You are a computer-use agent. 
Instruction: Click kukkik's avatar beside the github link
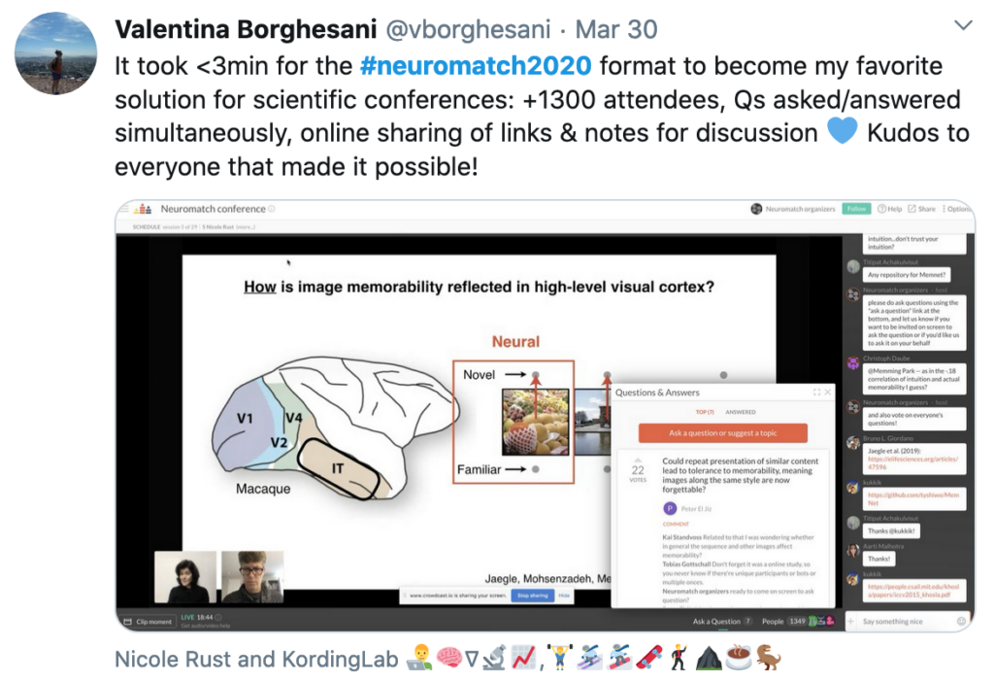tap(853, 487)
